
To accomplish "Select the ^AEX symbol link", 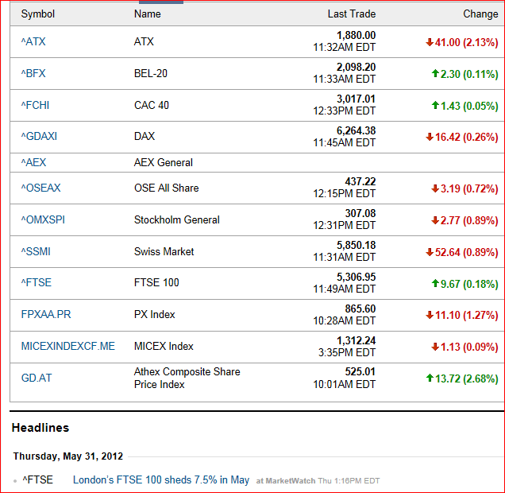I will coord(33,162).
